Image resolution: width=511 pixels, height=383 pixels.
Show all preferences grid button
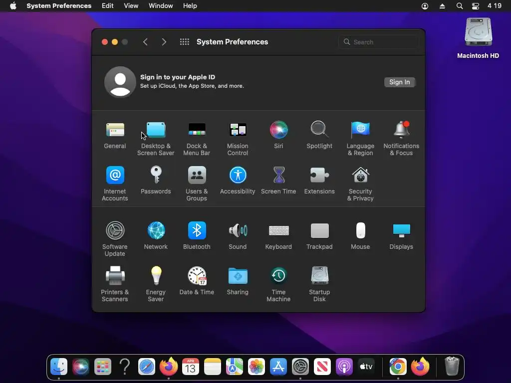click(185, 42)
